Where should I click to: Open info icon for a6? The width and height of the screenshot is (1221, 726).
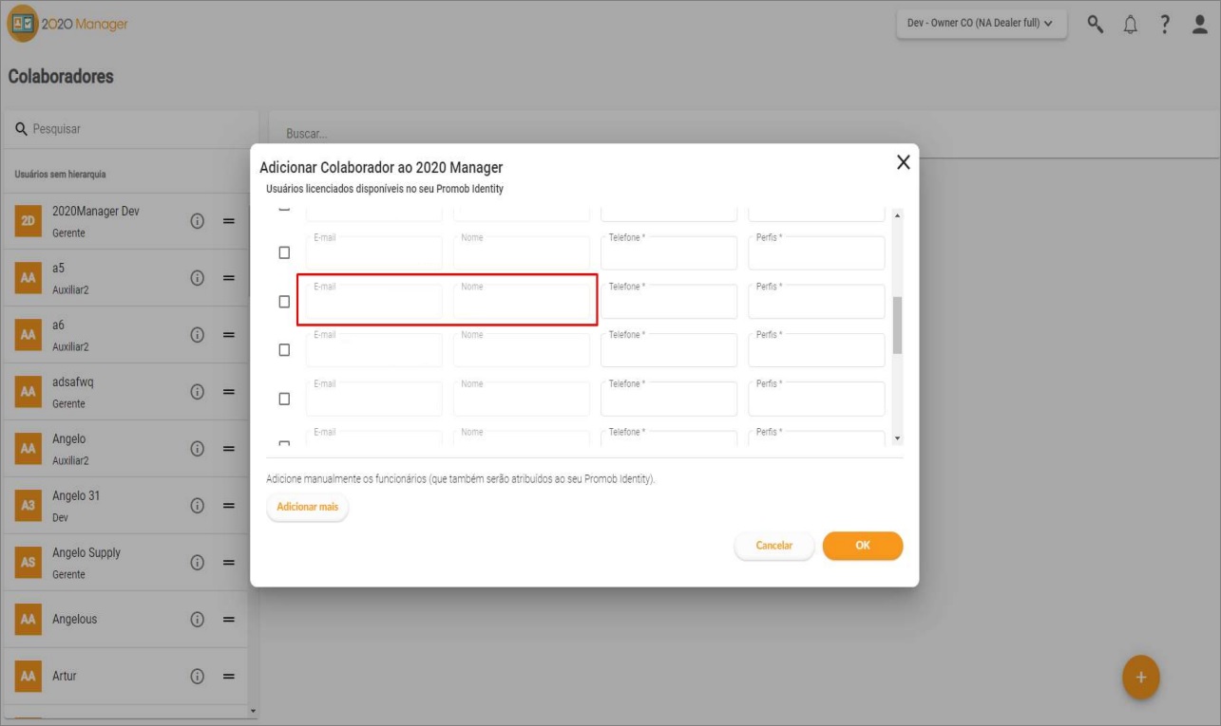tap(198, 335)
